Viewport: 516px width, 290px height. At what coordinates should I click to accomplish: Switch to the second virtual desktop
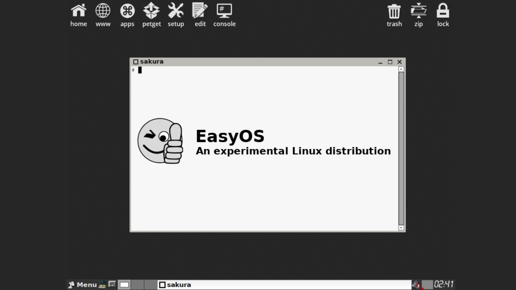coord(137,284)
